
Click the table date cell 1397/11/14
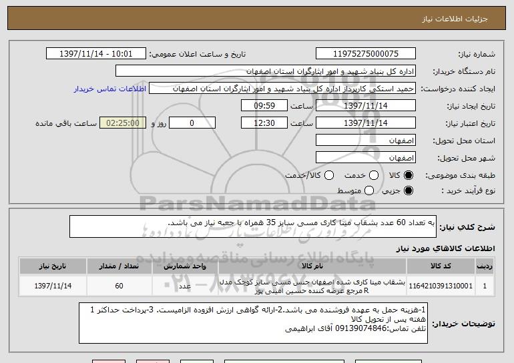tap(53, 286)
